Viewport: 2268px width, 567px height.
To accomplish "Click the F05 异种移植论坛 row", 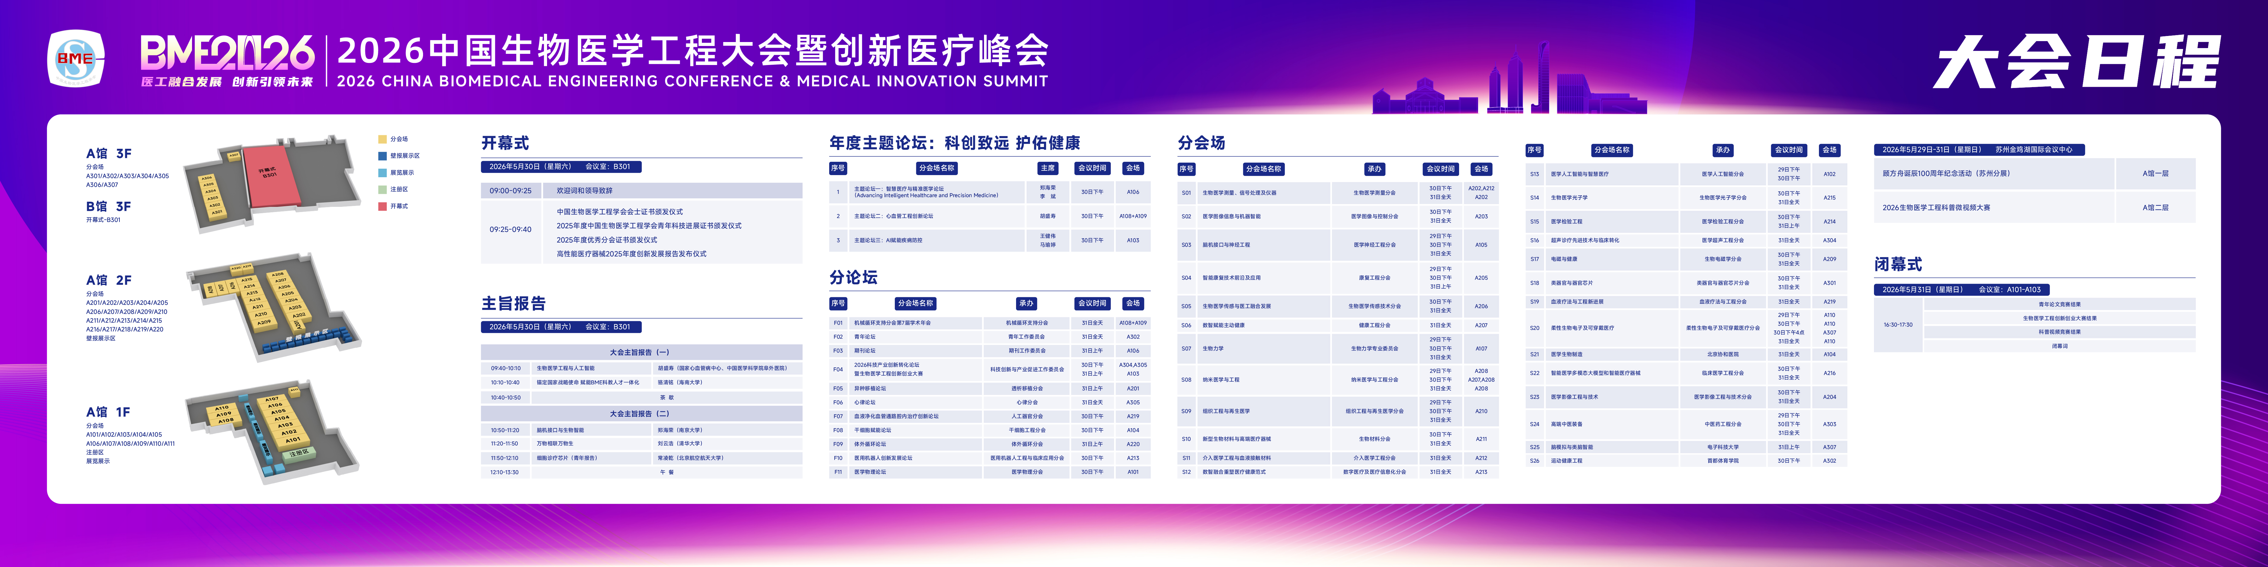I will (990, 388).
